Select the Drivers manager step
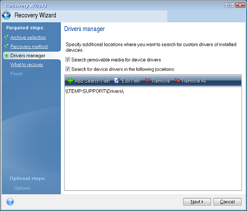Viewport: 247px width, 211px height. [x=28, y=55]
